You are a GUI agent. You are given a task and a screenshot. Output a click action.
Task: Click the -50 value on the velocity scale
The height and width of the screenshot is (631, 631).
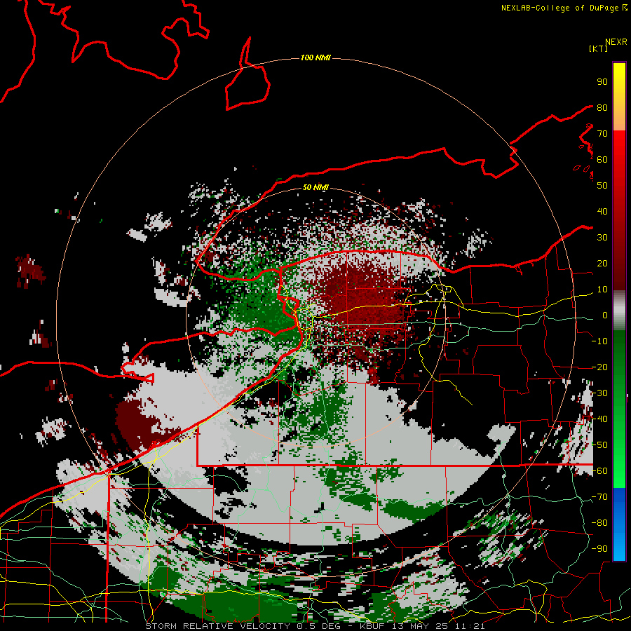coord(599,445)
